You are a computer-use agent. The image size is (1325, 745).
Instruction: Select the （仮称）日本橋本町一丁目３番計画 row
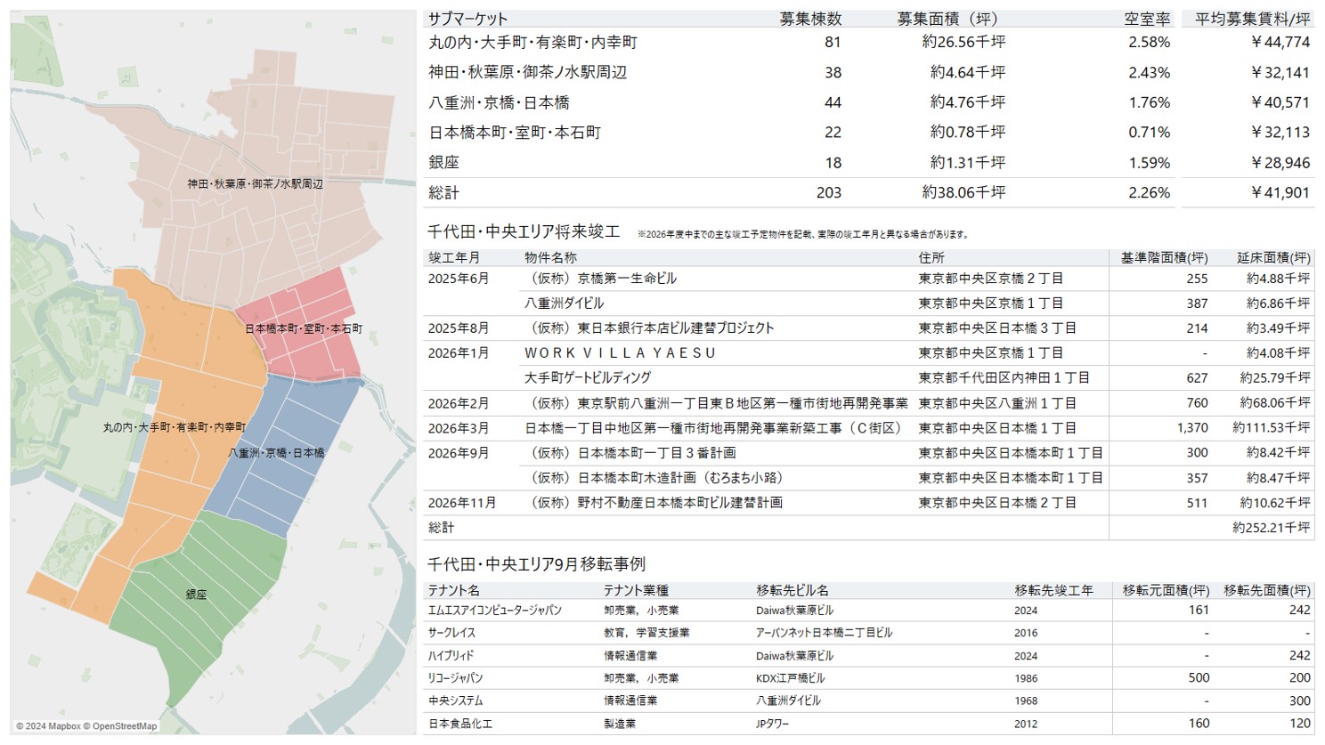click(868, 453)
